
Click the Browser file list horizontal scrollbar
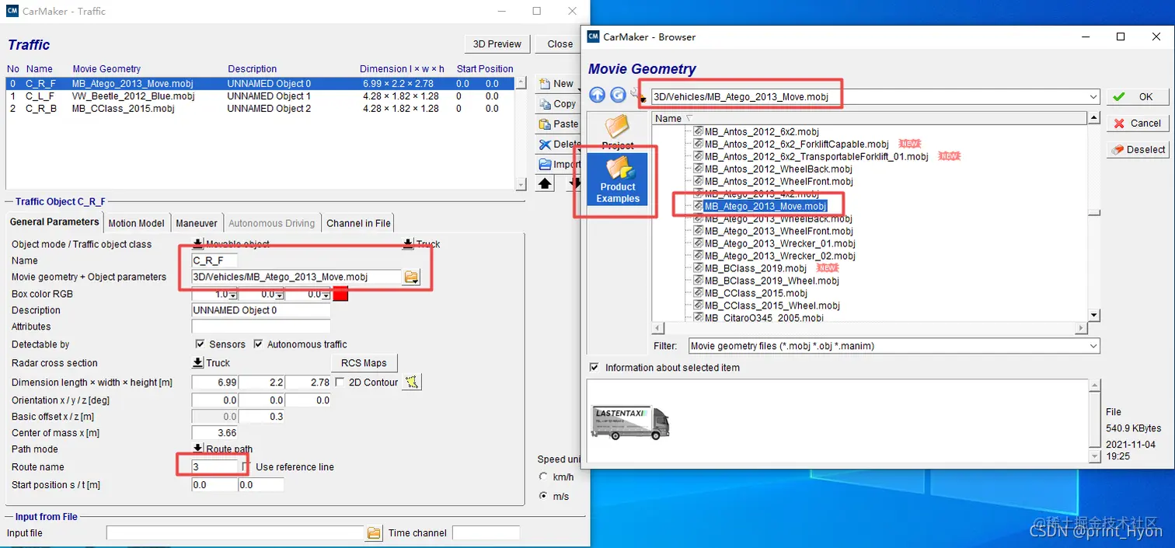tap(870, 327)
